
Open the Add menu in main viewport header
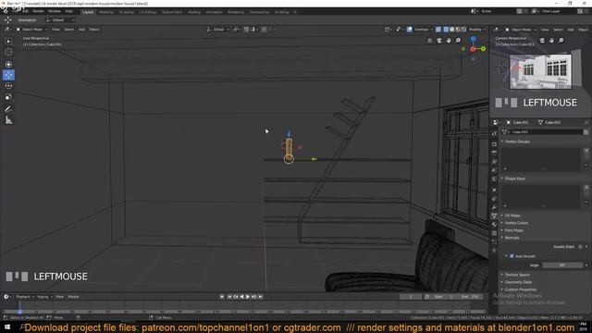81,30
